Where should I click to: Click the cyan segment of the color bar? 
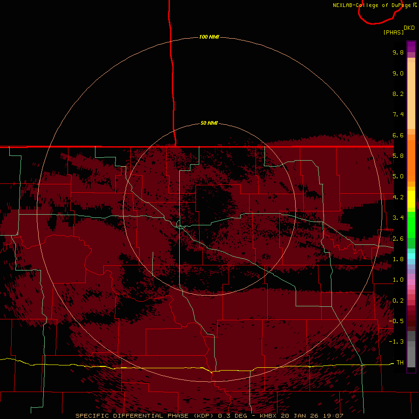click(411, 256)
